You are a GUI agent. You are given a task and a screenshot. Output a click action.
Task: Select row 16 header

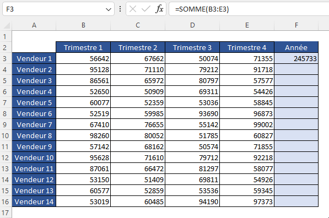tap(5, 201)
